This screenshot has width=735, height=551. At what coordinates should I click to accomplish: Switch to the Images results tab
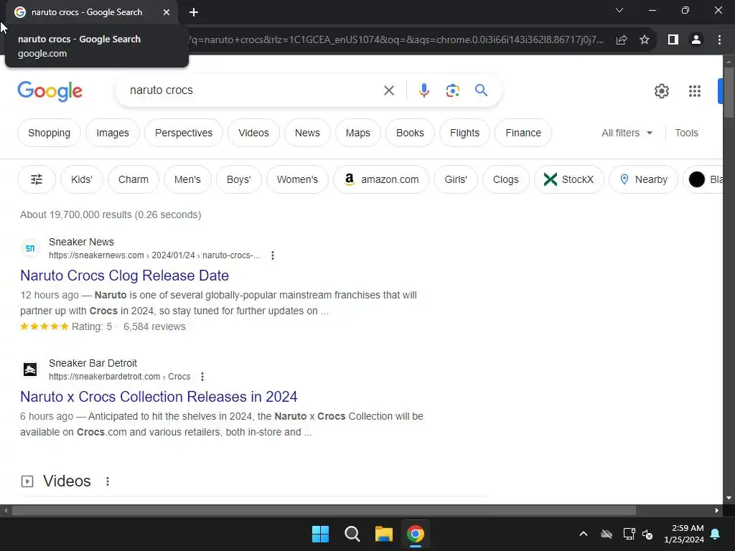click(x=113, y=133)
